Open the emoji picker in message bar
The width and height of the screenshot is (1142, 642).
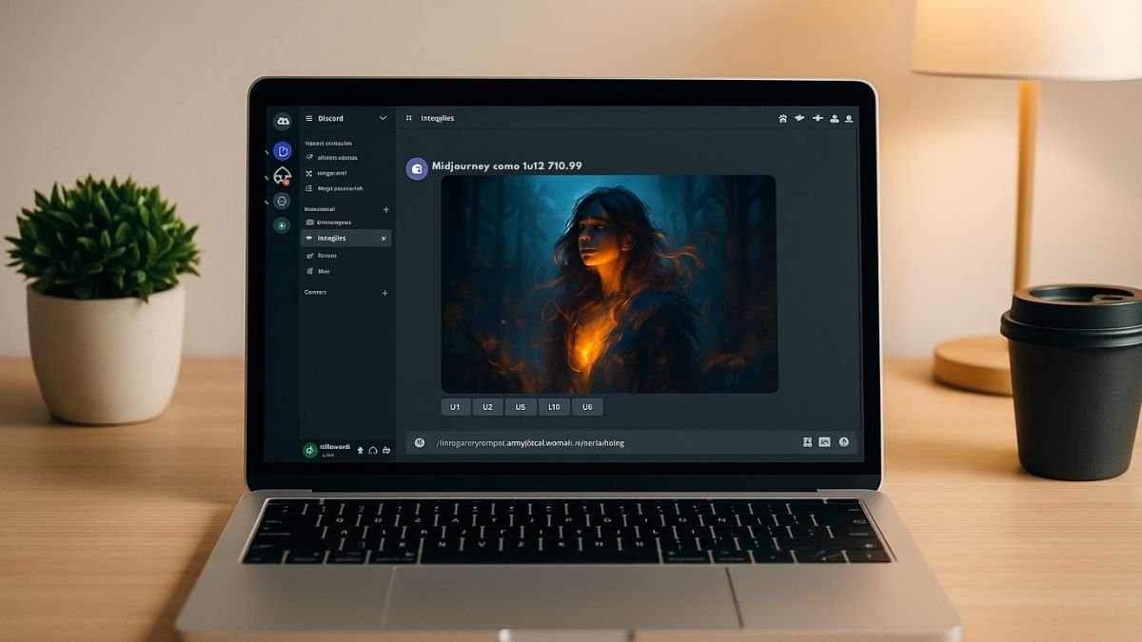(x=843, y=442)
